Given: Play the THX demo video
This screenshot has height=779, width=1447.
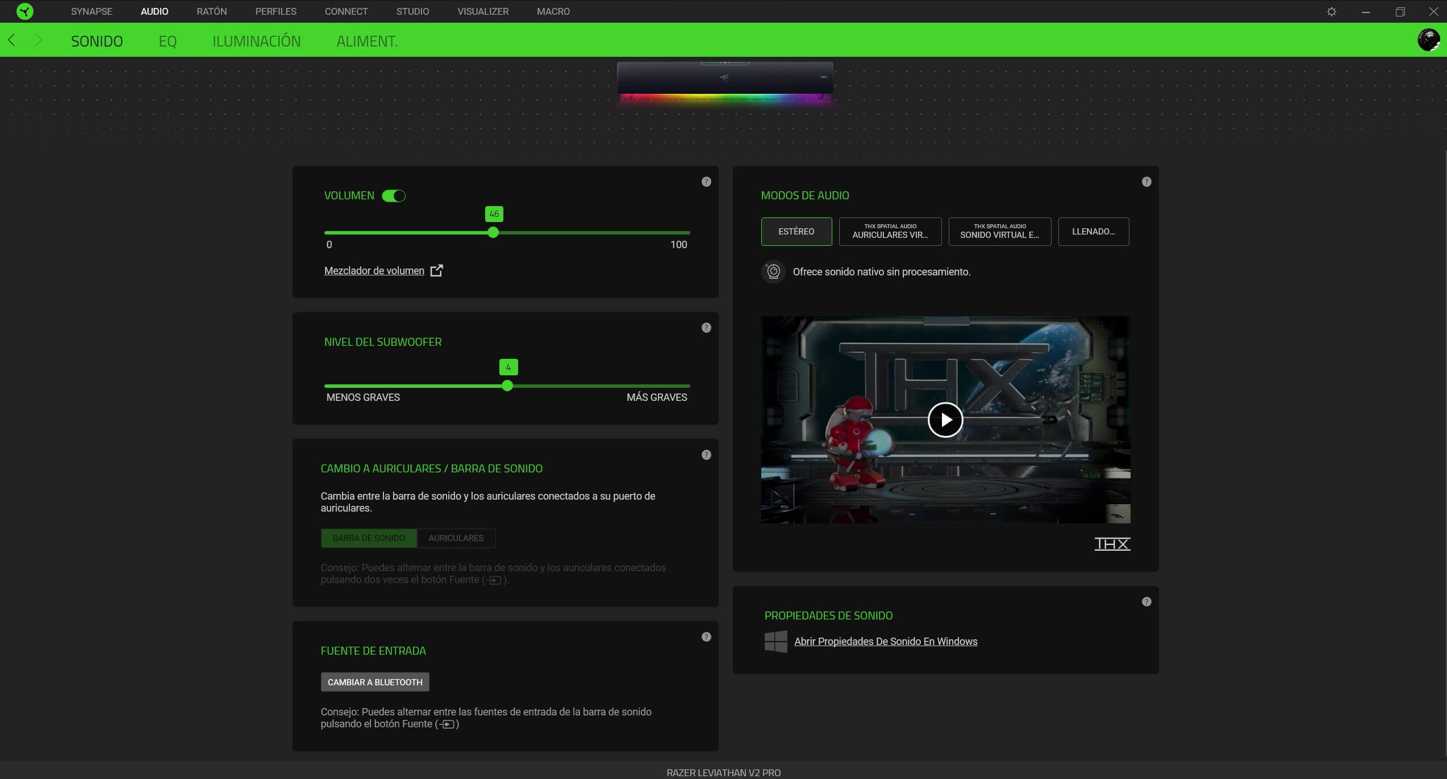Looking at the screenshot, I should pyautogui.click(x=945, y=420).
